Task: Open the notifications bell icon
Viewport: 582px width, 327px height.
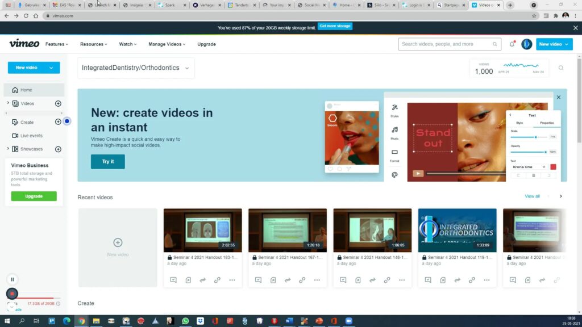Action: click(512, 44)
